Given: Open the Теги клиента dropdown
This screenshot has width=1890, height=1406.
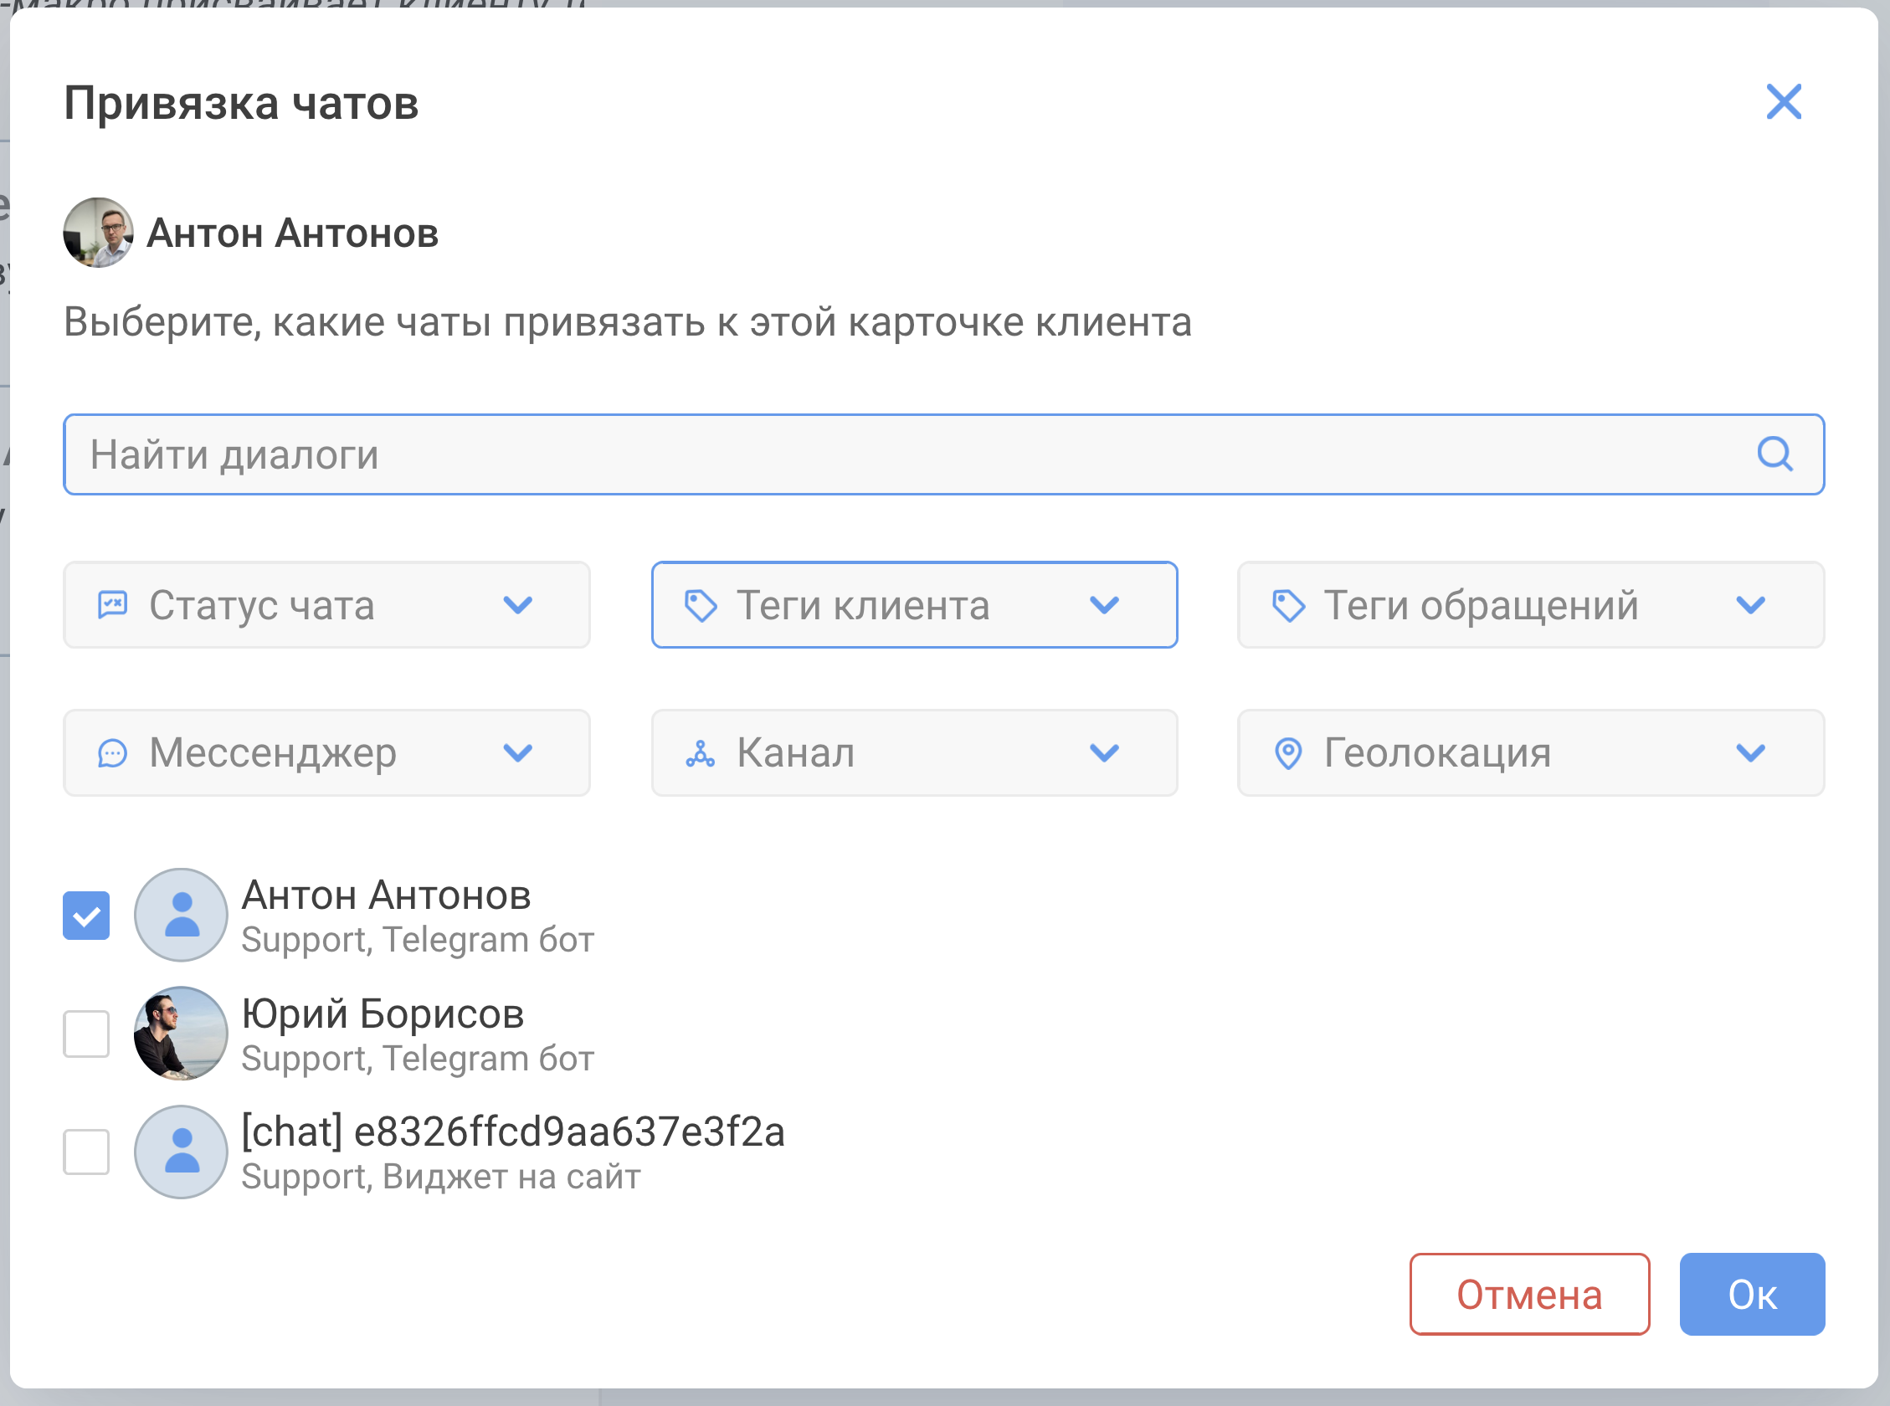Looking at the screenshot, I should coord(1104,605).
